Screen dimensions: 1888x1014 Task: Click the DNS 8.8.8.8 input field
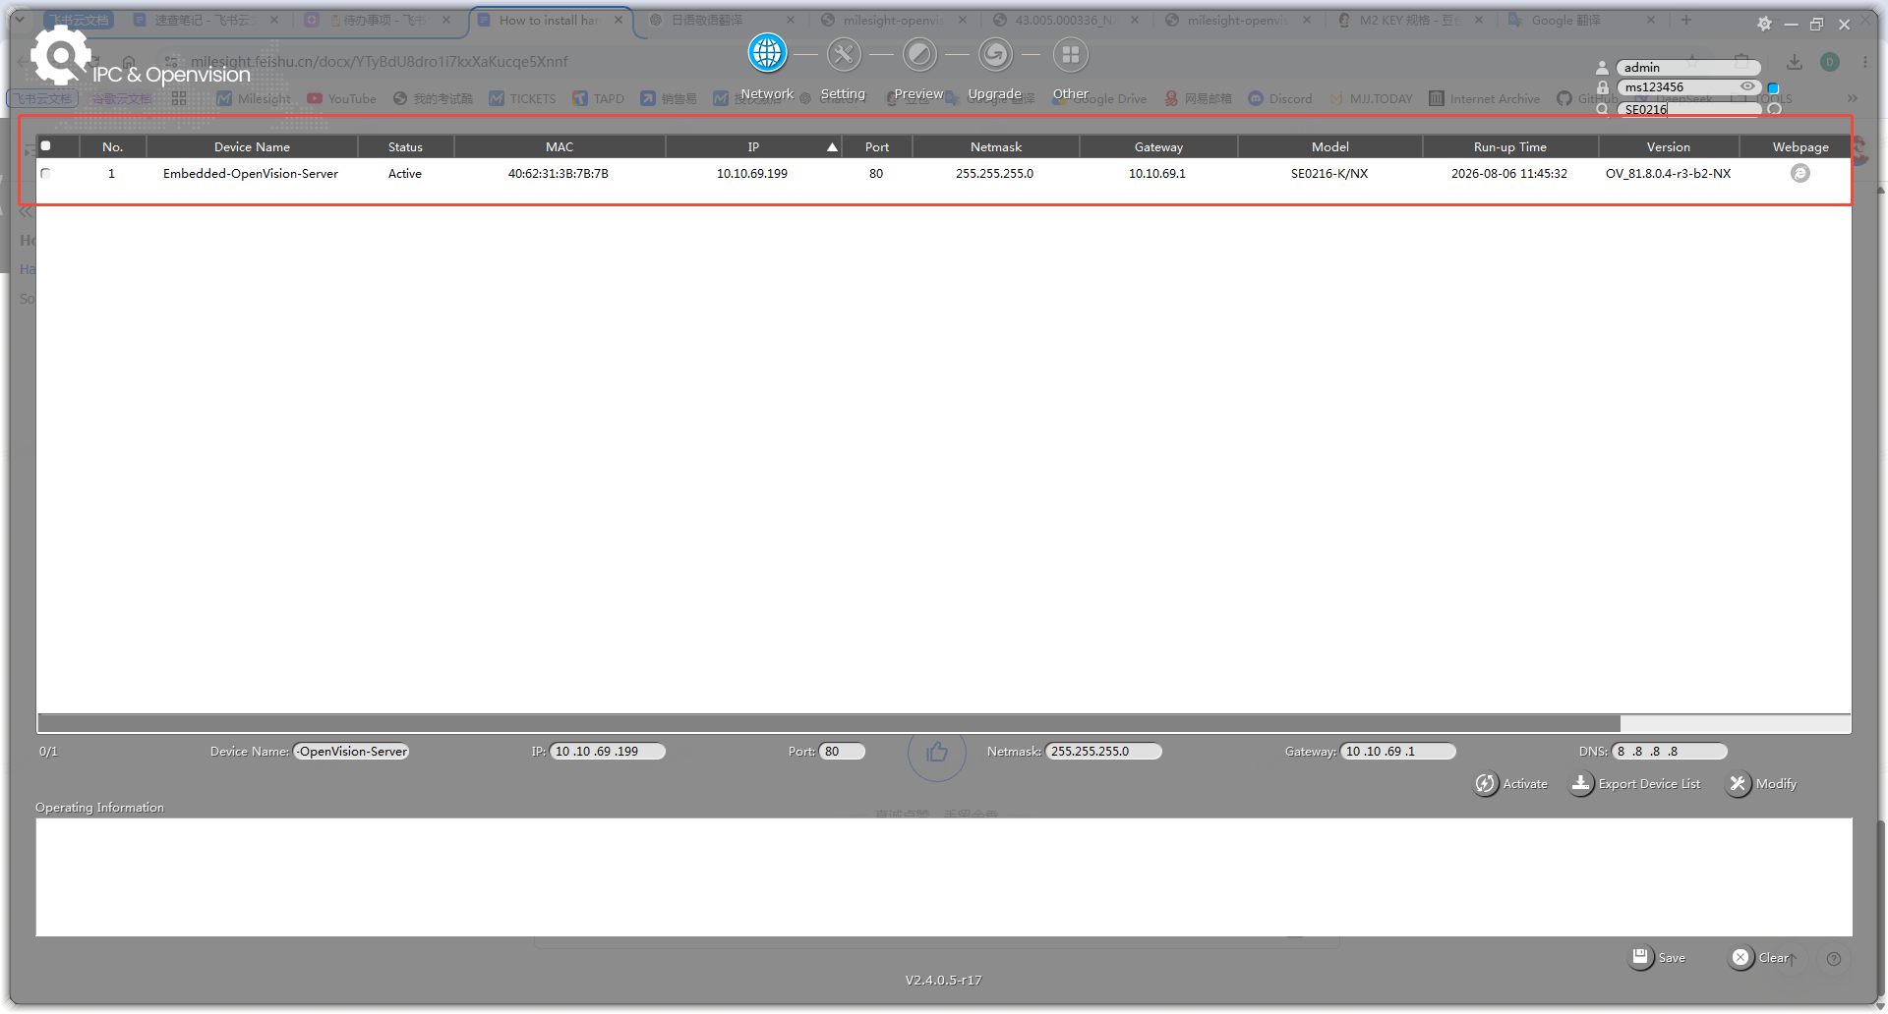point(1670,751)
